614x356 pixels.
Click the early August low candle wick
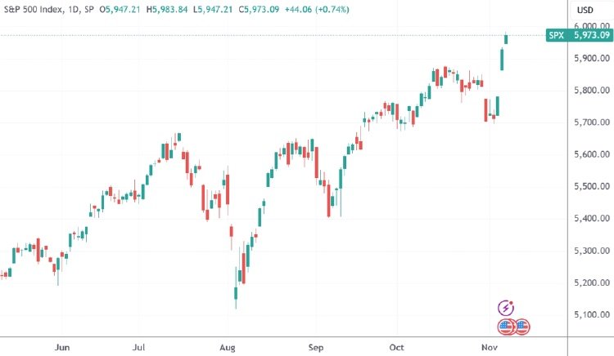pos(236,304)
